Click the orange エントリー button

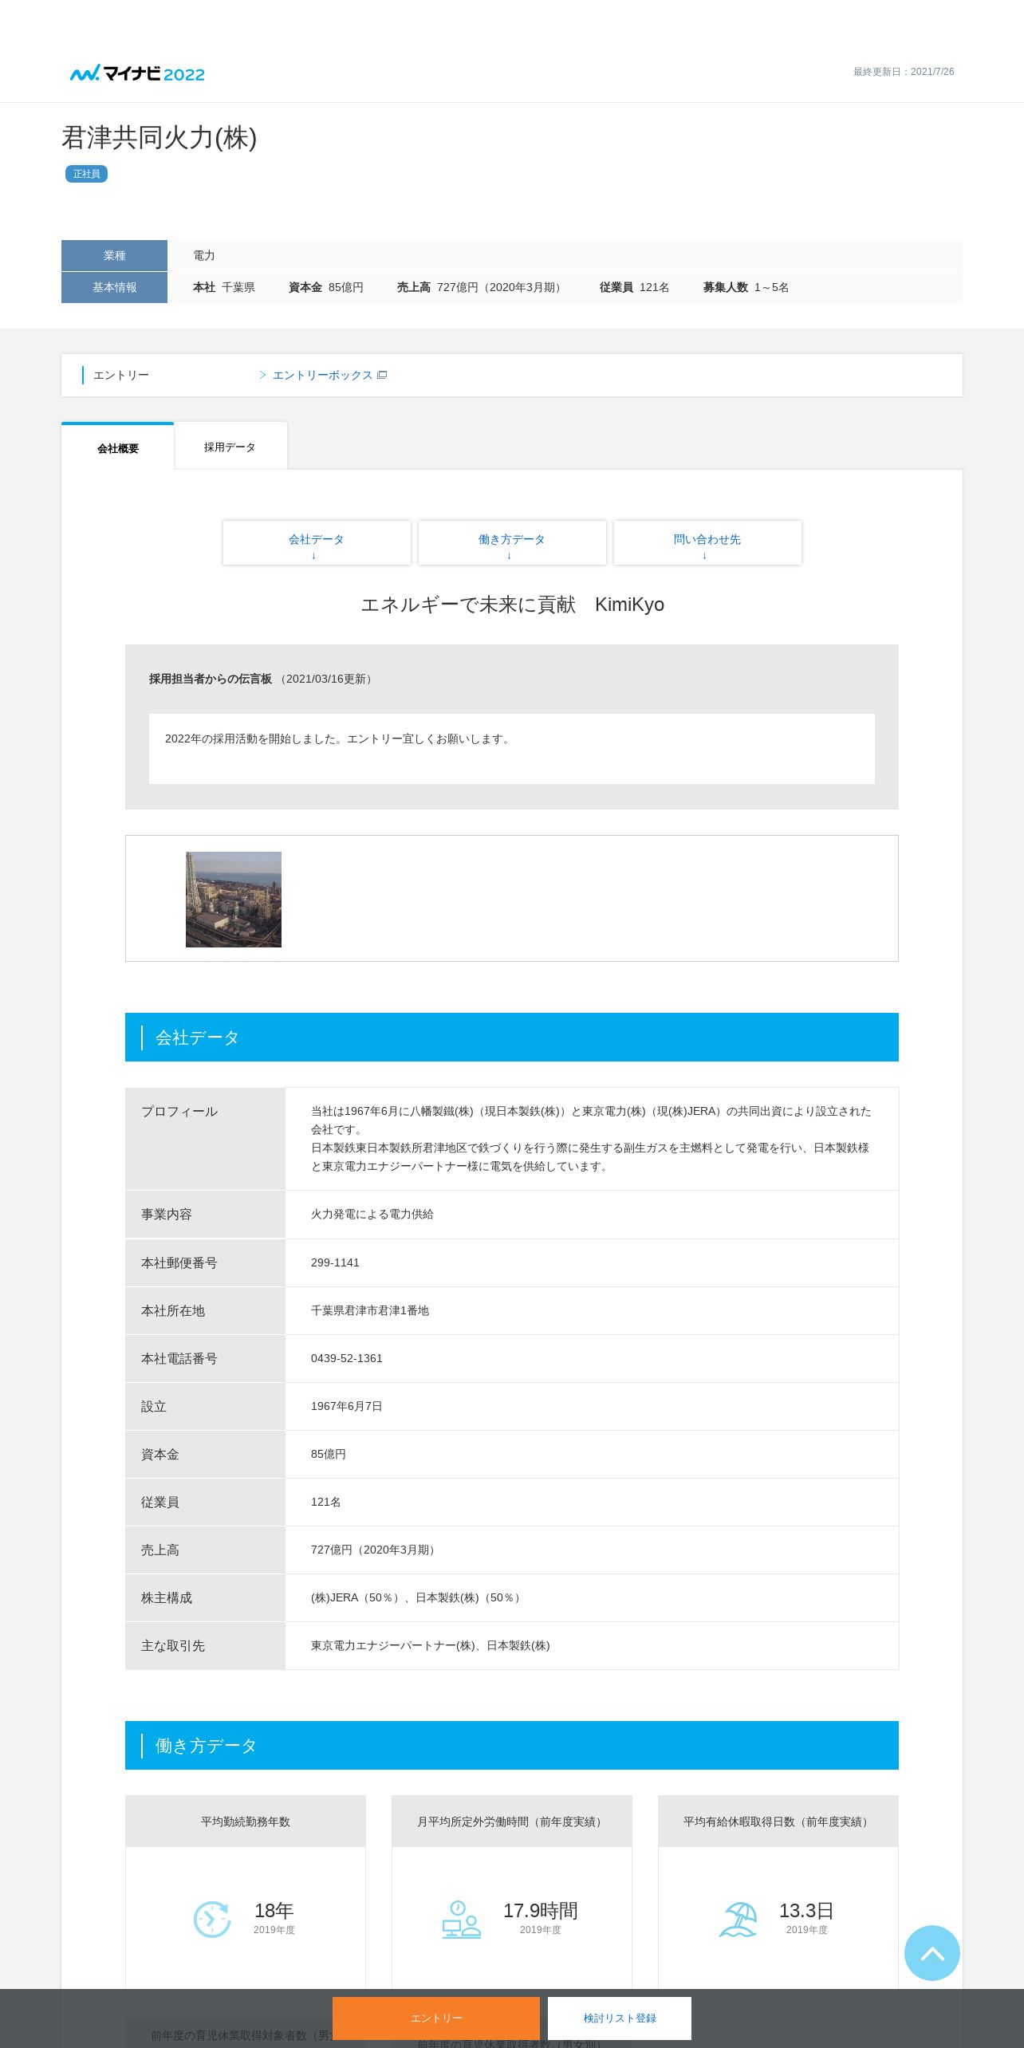[x=436, y=2018]
